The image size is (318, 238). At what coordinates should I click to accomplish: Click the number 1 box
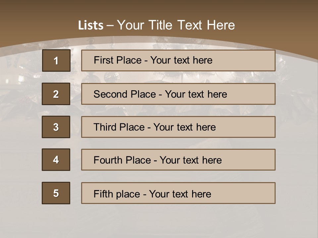click(x=56, y=60)
